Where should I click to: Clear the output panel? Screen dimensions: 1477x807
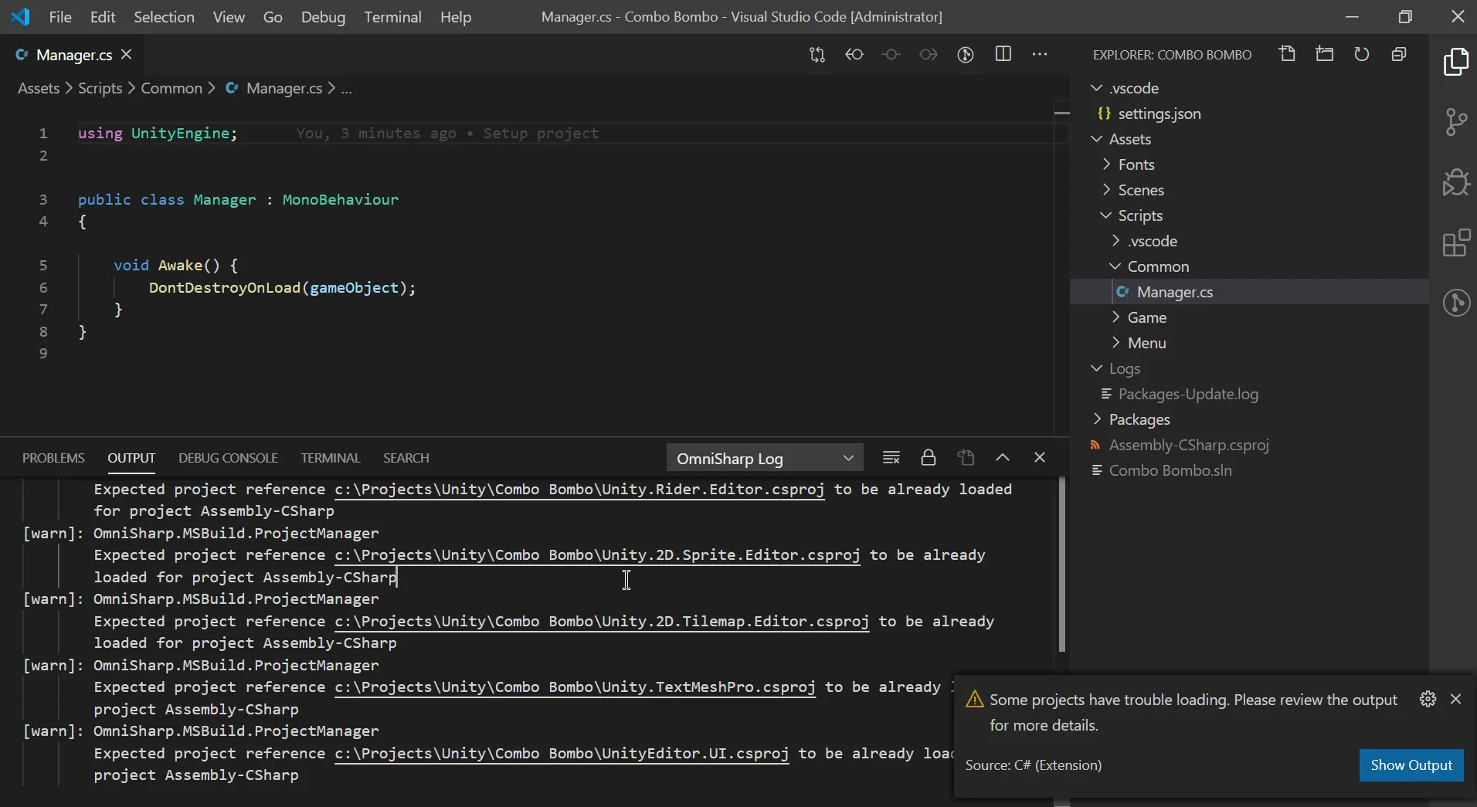click(891, 458)
